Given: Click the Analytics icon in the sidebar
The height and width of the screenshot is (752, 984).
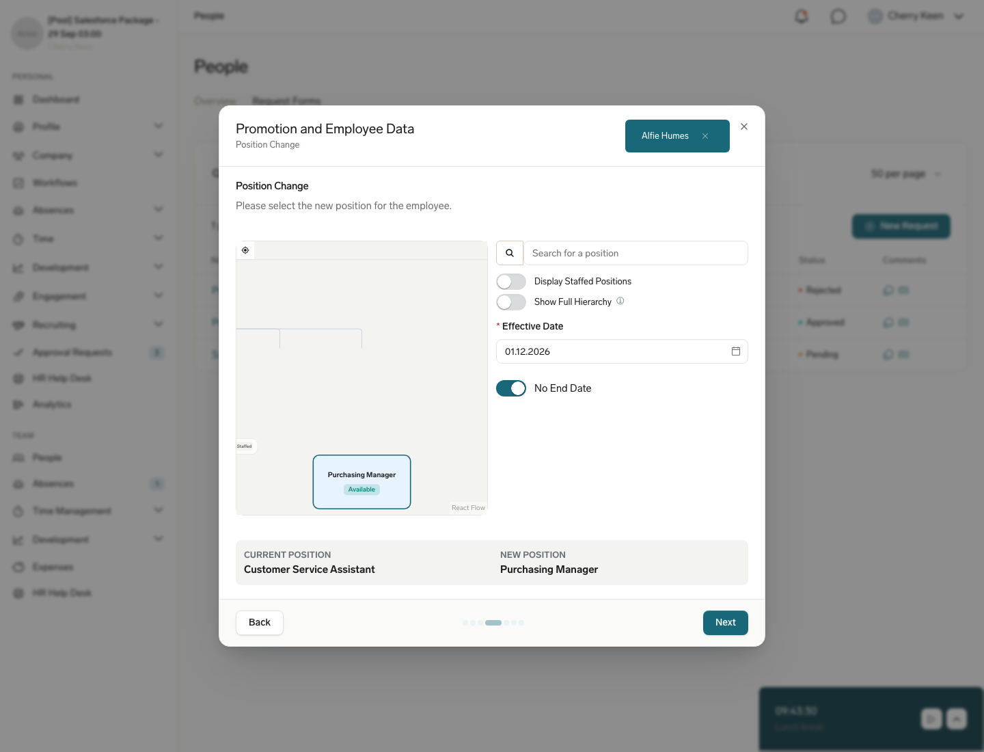Looking at the screenshot, I should (18, 405).
